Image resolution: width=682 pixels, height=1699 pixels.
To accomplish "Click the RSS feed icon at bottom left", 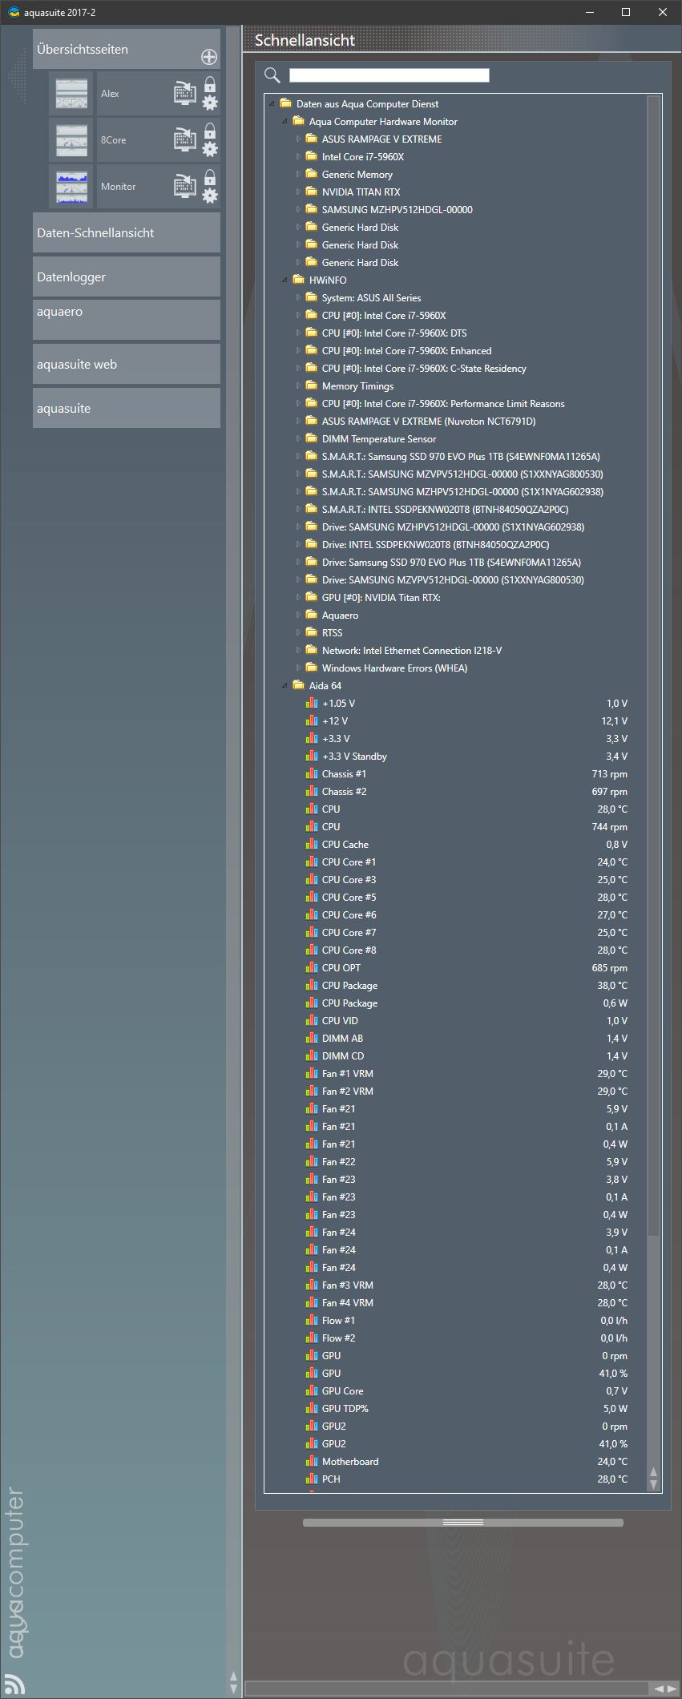I will 14,1684.
